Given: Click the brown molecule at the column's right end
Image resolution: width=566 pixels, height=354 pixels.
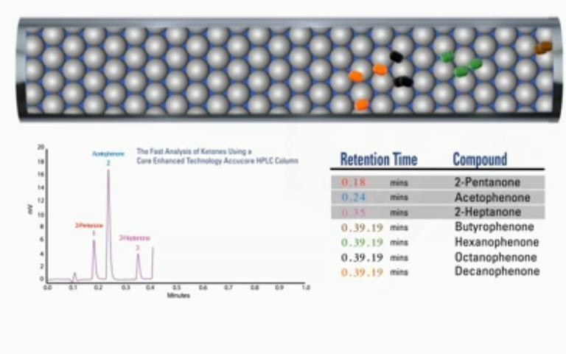Looking at the screenshot, I should 543,48.
